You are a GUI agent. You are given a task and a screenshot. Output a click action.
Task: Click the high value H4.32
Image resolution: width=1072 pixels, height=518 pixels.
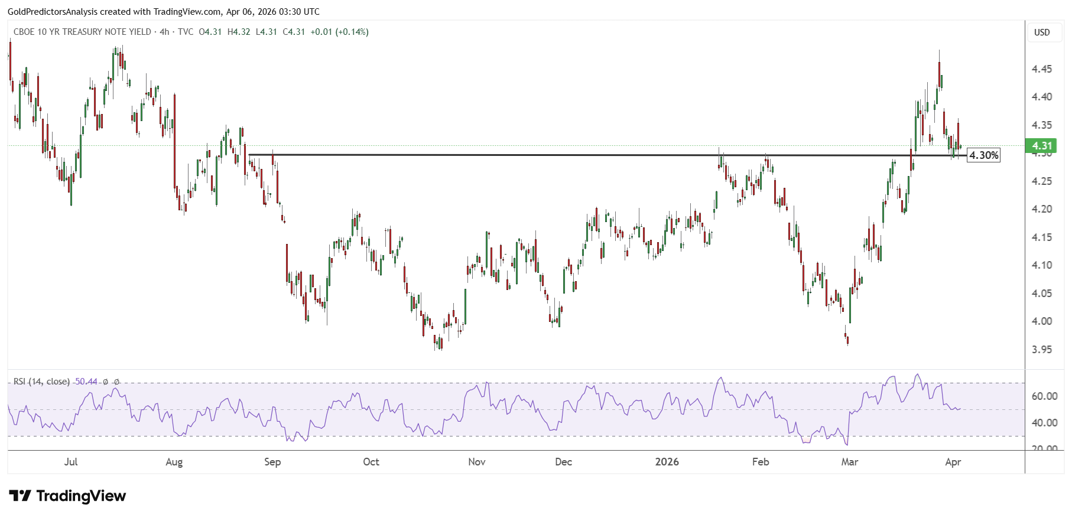(239, 32)
